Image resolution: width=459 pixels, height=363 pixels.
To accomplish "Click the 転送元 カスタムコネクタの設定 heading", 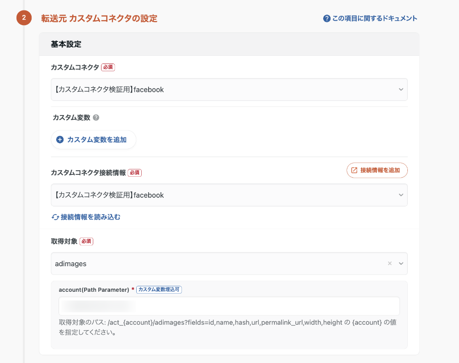I will (x=99, y=19).
